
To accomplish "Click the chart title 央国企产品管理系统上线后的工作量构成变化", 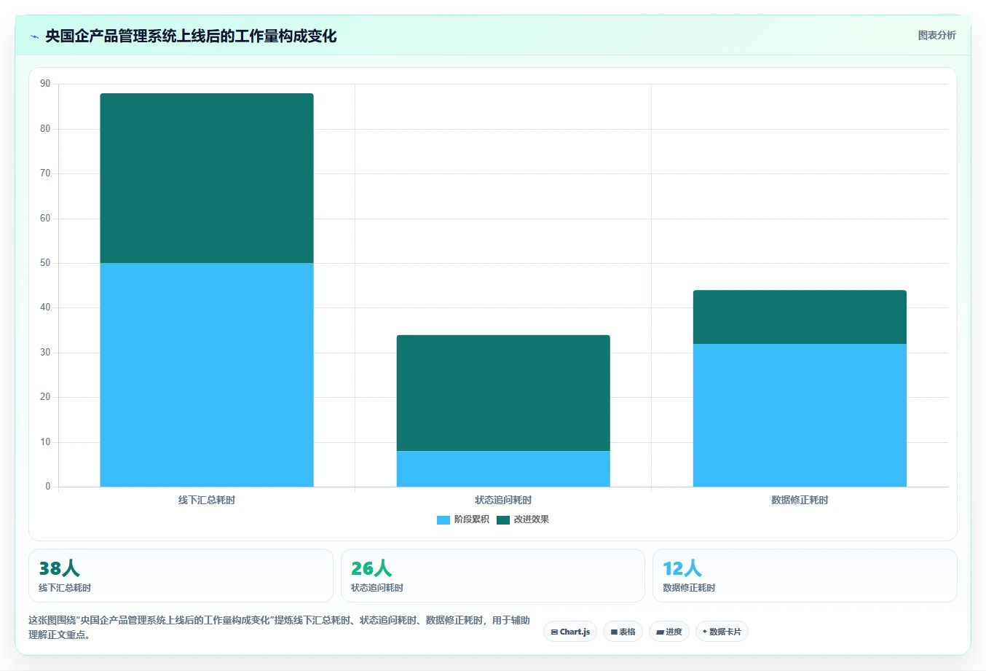I will (191, 36).
